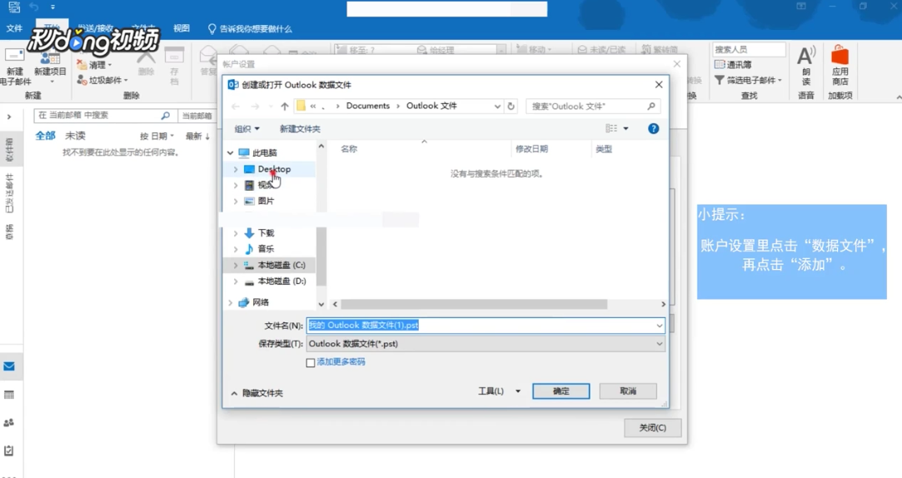Open the 文件 ribbon tab
902x478 pixels.
[14, 28]
